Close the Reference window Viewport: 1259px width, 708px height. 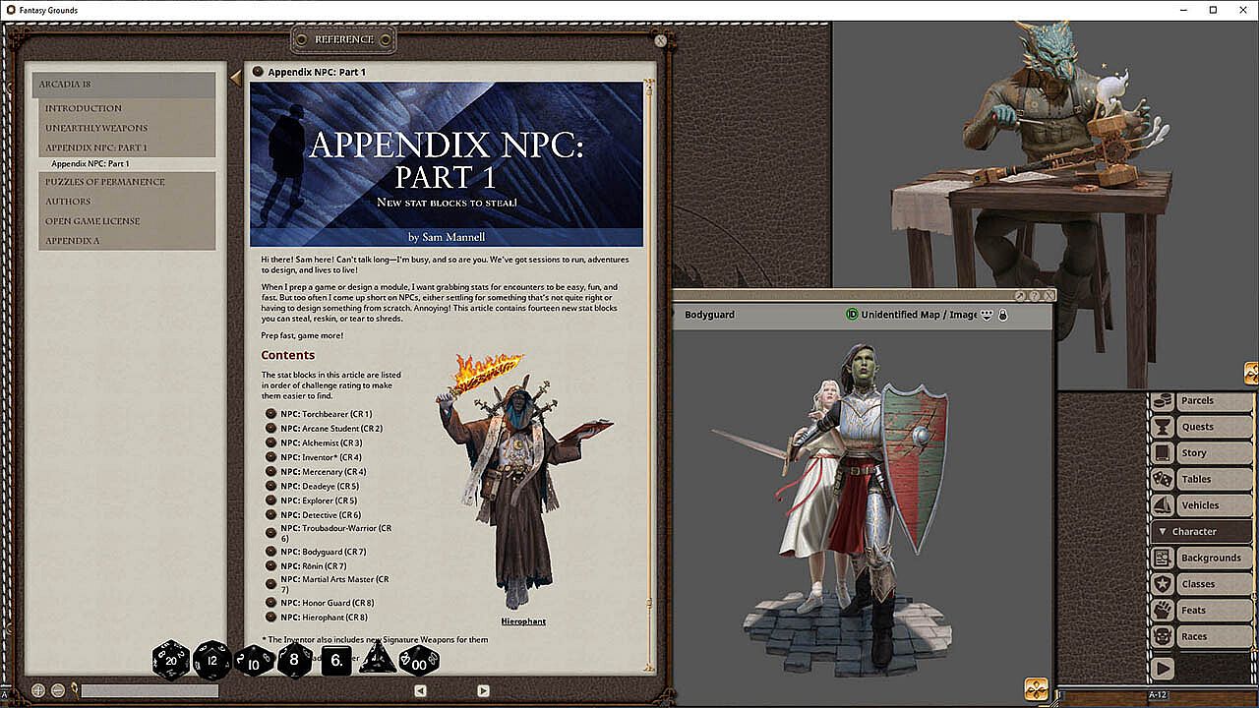[661, 40]
